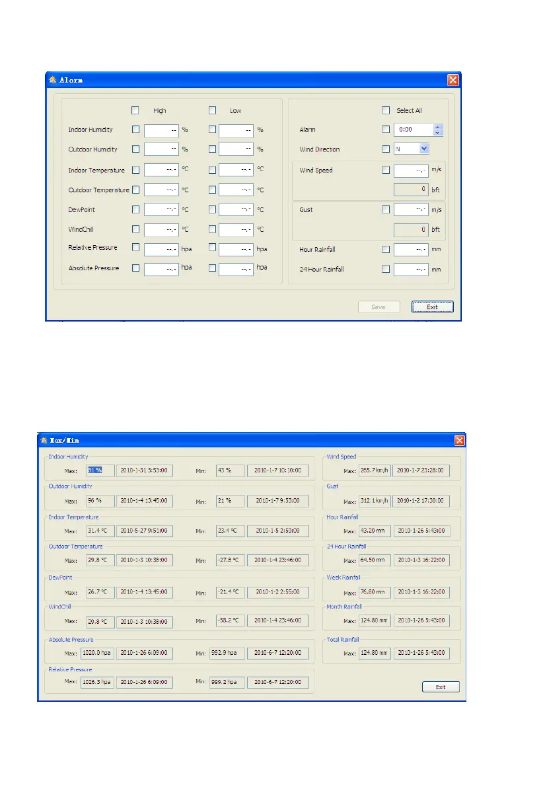
Task: Enable the Wind Direction alarm checkbox
Action: [385, 149]
